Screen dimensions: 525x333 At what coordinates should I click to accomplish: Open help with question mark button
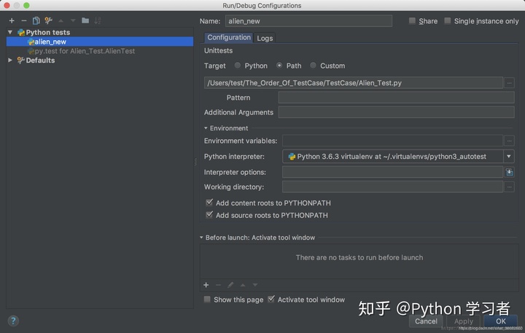pyautogui.click(x=13, y=321)
